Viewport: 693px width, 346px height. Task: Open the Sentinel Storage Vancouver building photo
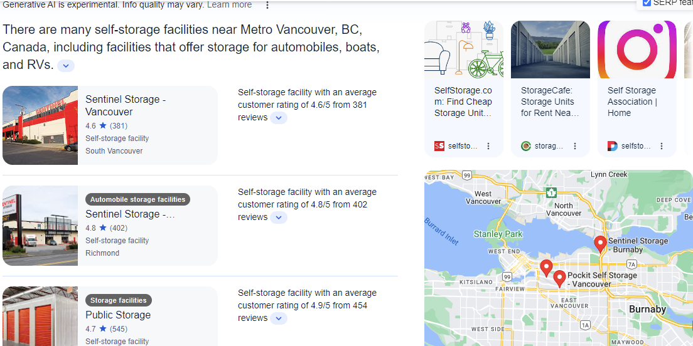(x=40, y=125)
